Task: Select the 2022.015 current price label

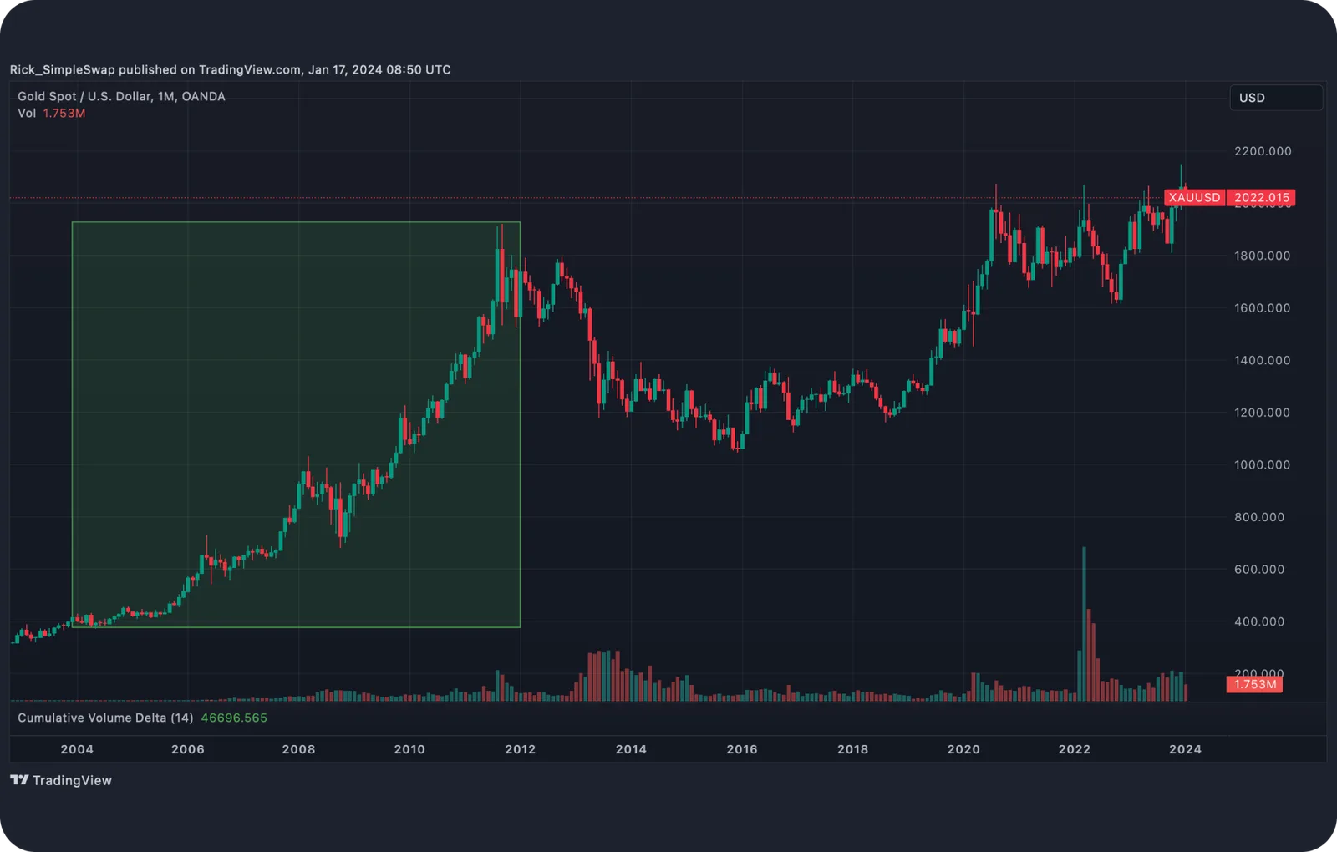Action: click(x=1262, y=198)
